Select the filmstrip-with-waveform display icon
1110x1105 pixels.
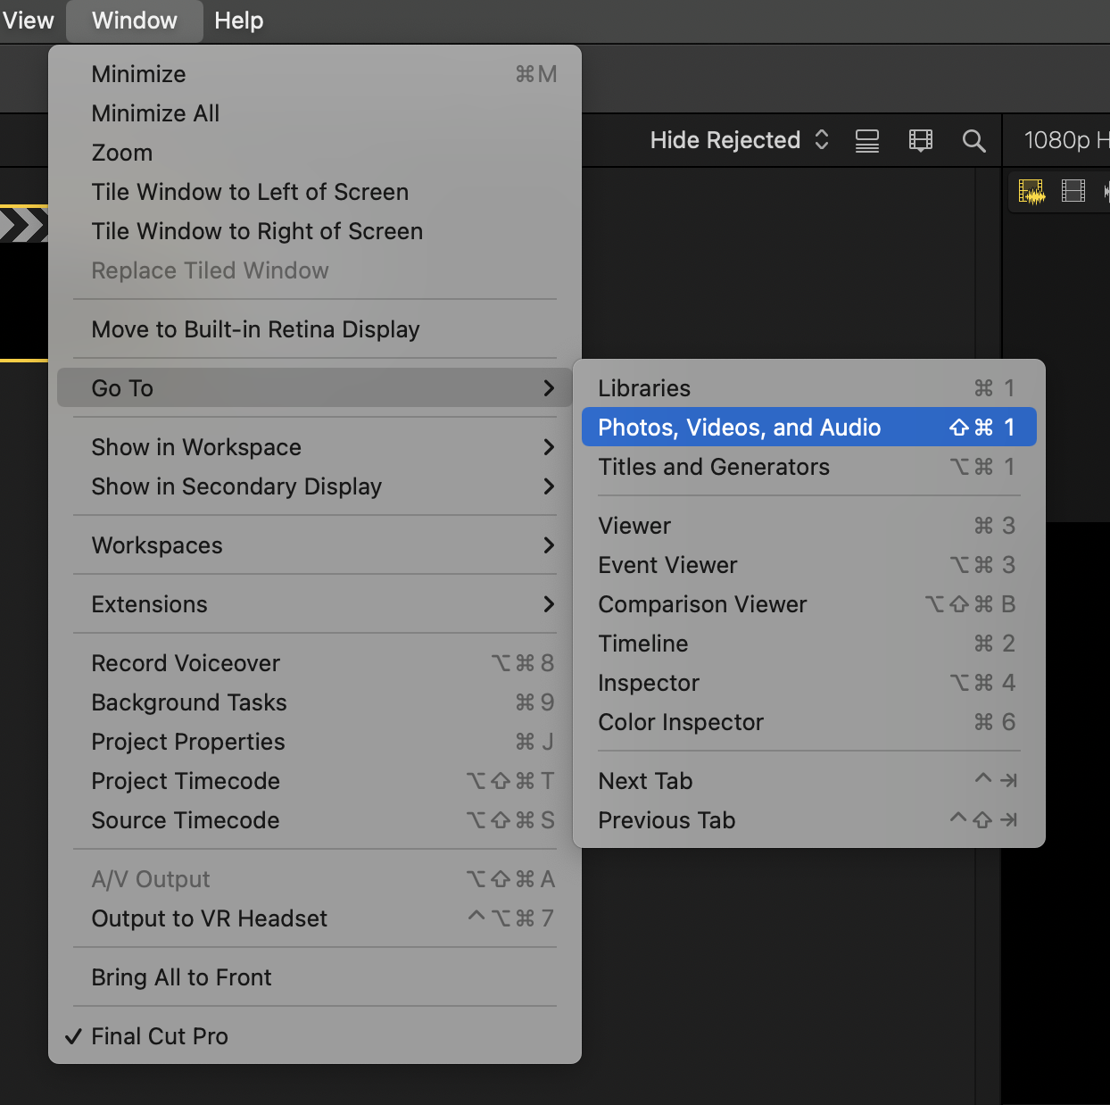(1031, 190)
